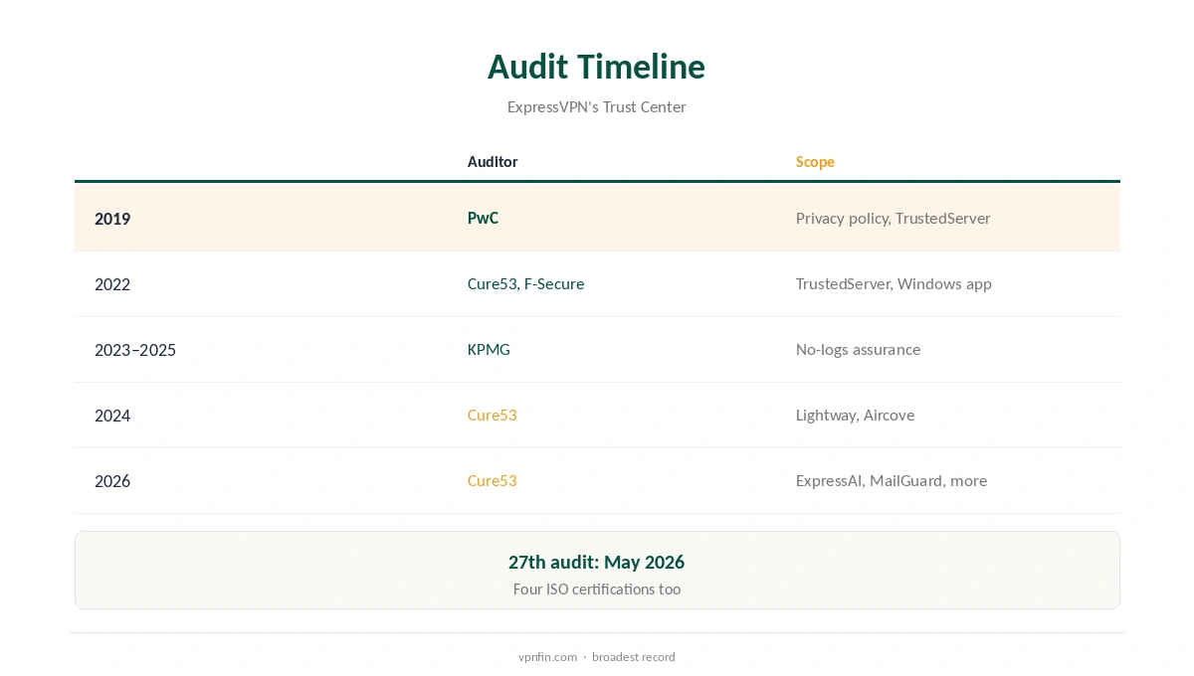1194x676 pixels.
Task: Click the Audit Timeline heading
Action: pyautogui.click(x=596, y=67)
